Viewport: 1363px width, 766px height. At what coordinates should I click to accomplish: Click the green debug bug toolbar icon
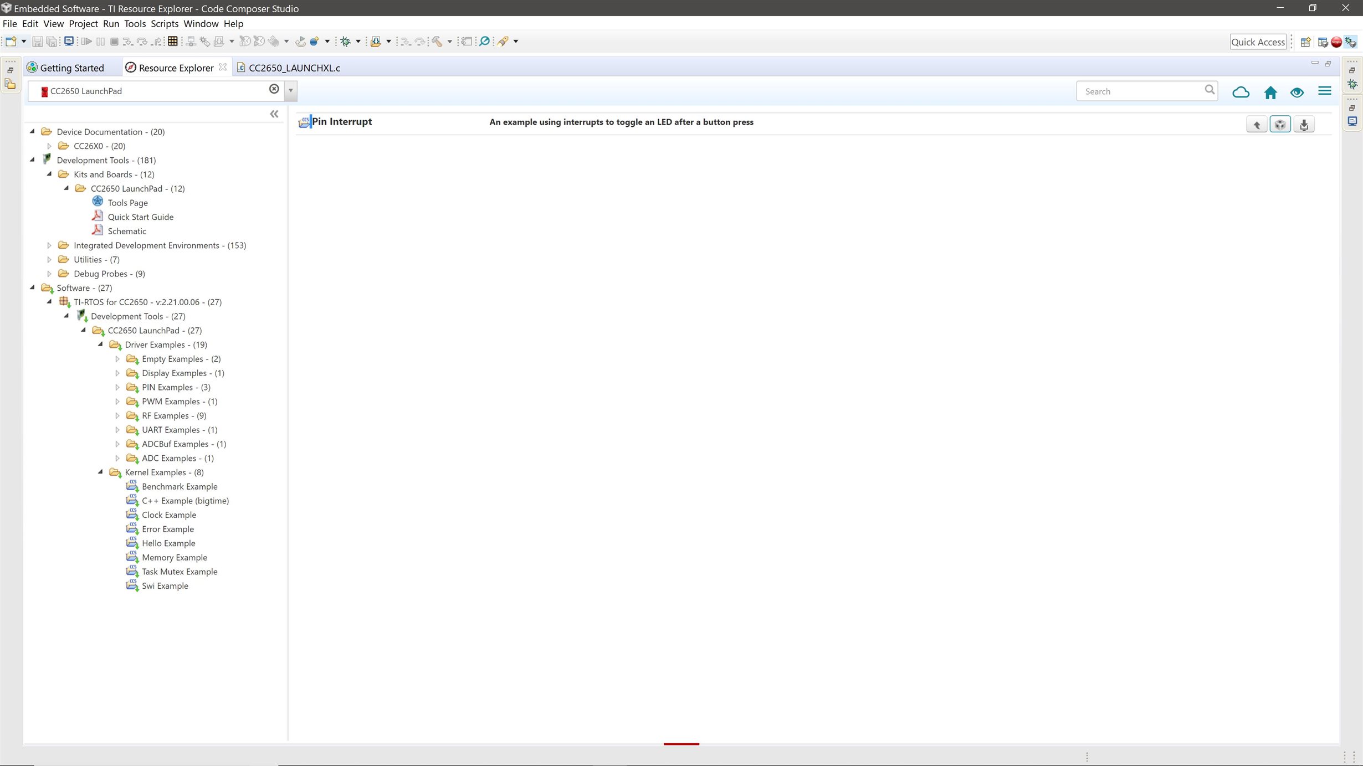tap(346, 42)
